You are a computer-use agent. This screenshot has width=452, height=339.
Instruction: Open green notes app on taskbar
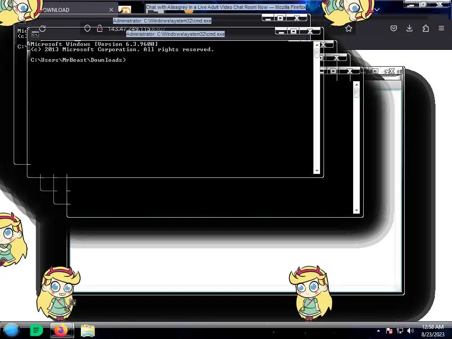pyautogui.click(x=36, y=330)
